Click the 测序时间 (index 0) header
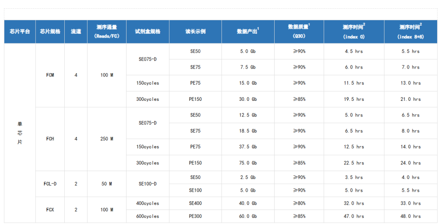The image size is (448, 224). pyautogui.click(x=354, y=31)
